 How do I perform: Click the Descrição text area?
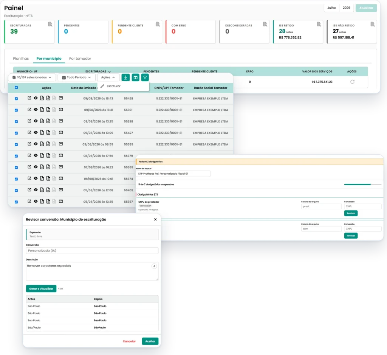(92, 271)
